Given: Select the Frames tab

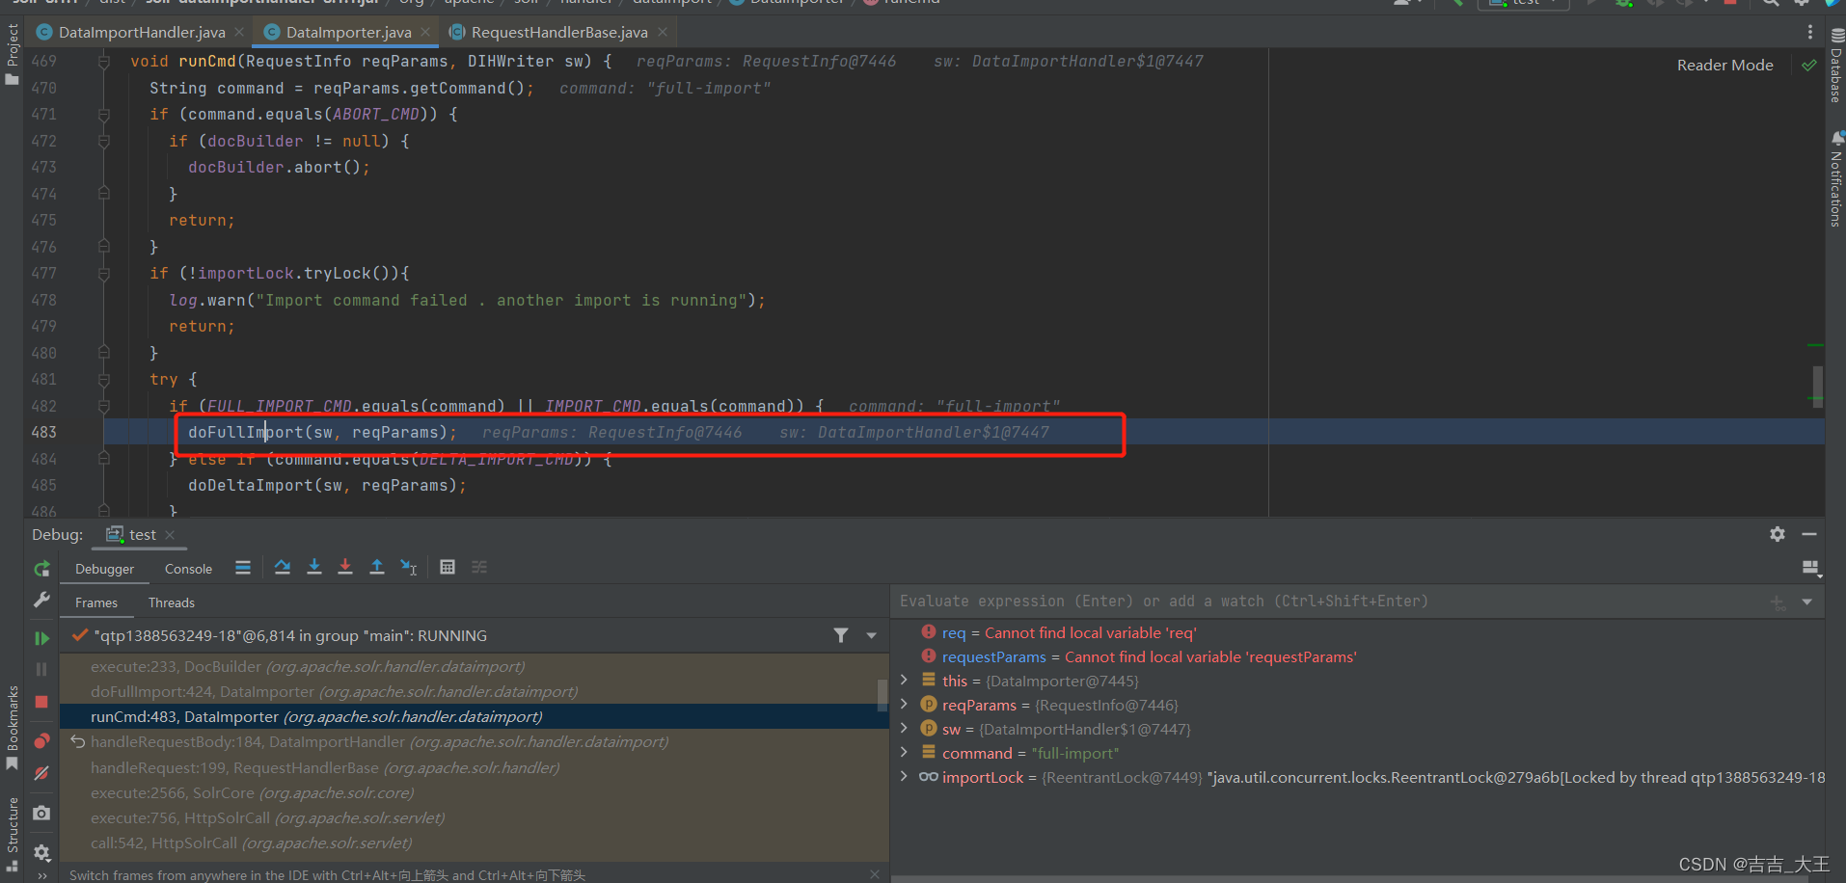Looking at the screenshot, I should click(96, 602).
